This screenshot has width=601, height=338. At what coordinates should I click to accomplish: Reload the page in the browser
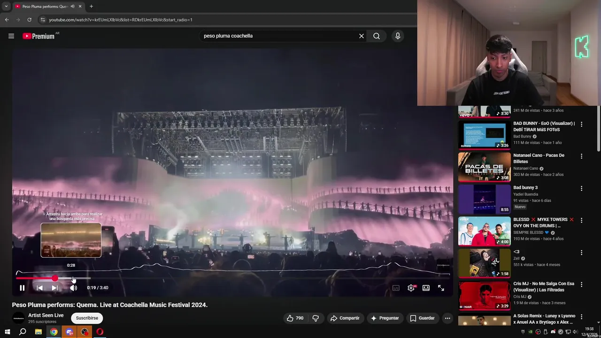[x=29, y=20]
